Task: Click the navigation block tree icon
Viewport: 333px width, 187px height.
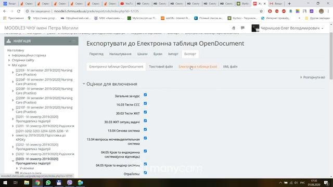Action: pos(9,41)
